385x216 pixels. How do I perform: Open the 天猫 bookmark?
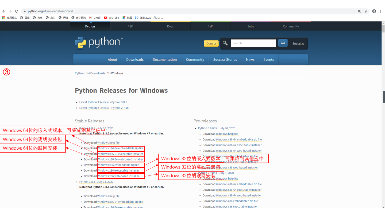click(x=63, y=18)
